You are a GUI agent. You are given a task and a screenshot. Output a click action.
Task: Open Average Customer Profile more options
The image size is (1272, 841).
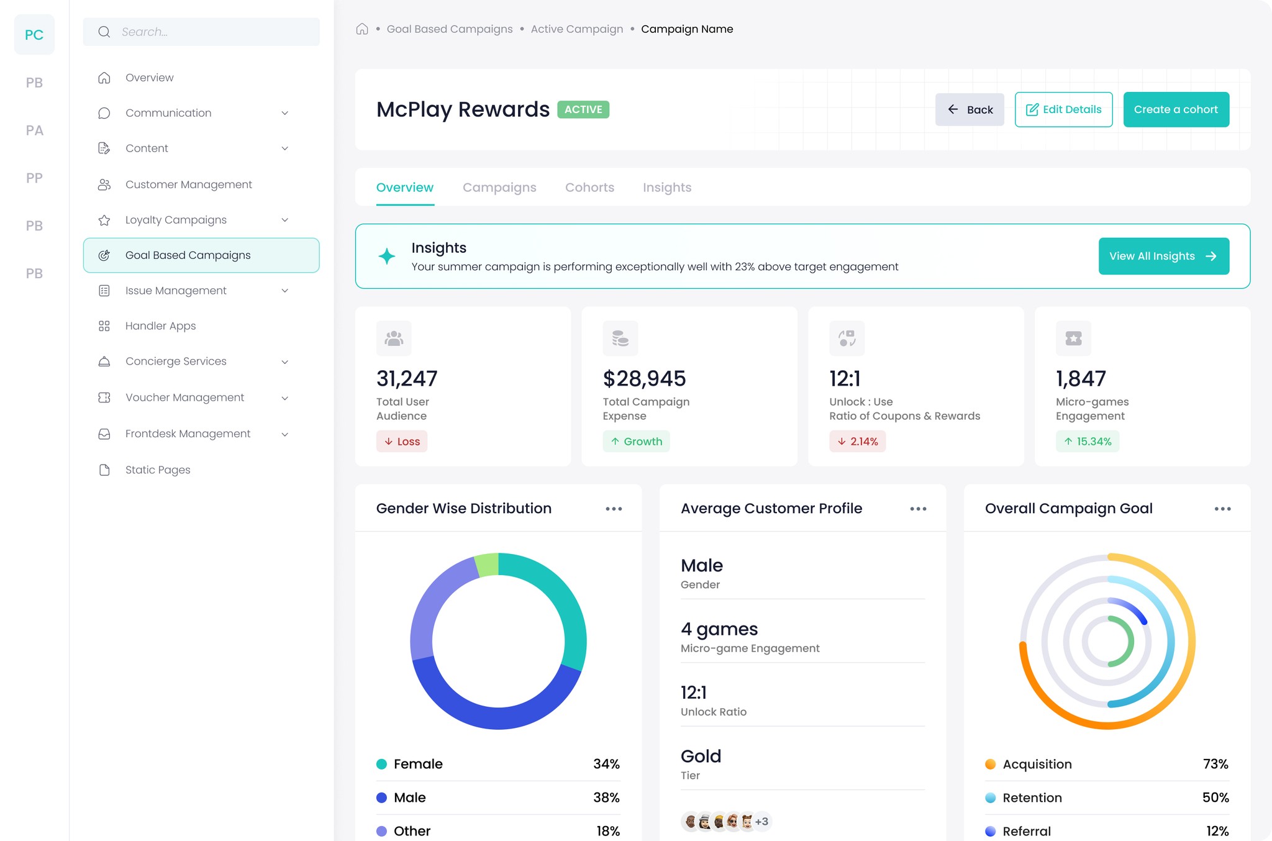[918, 509]
